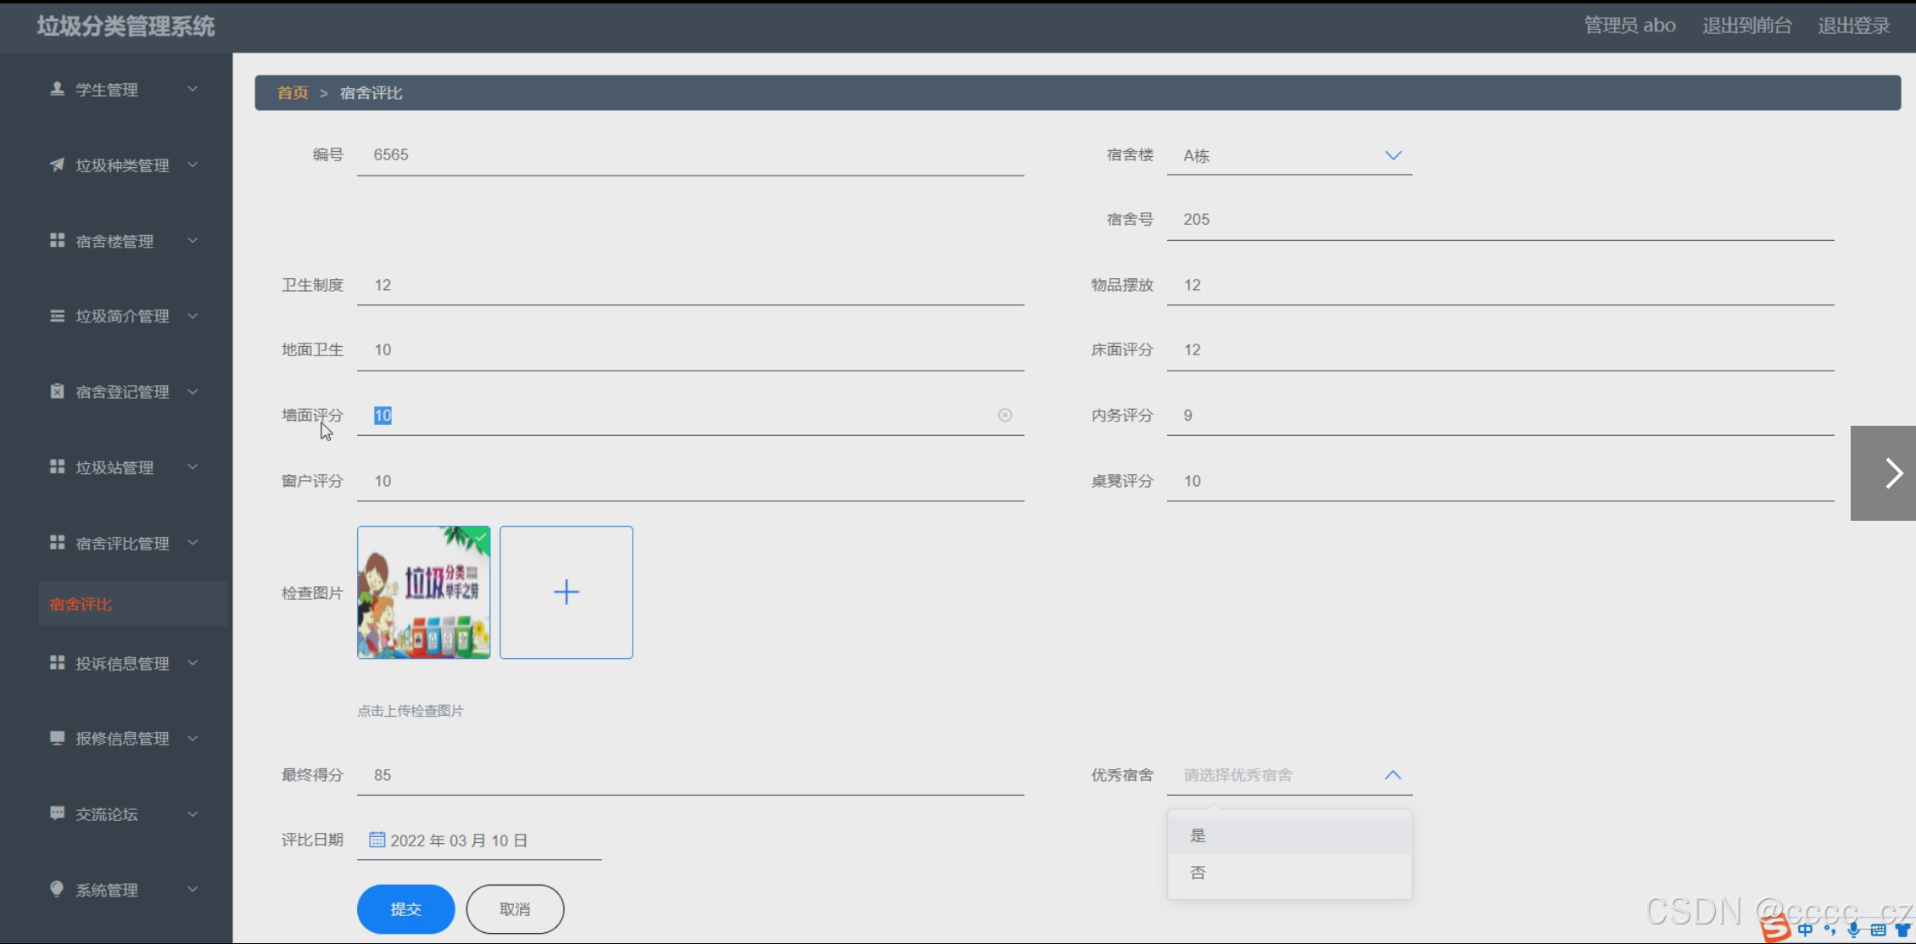
Task: Click the user icon beside 学生管理
Action: pos(57,89)
